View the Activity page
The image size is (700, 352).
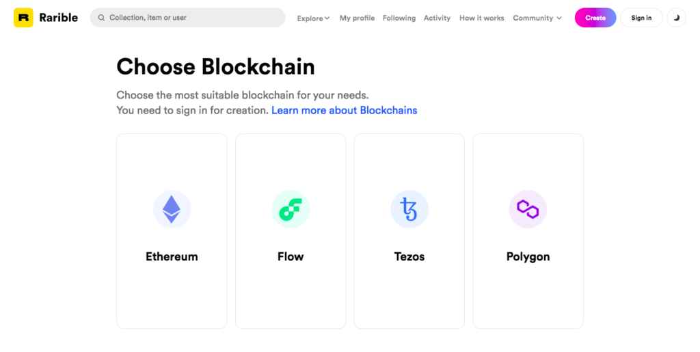437,18
